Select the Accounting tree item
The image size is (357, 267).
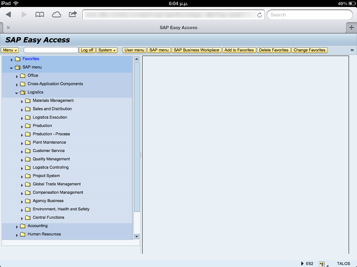[x=38, y=226]
